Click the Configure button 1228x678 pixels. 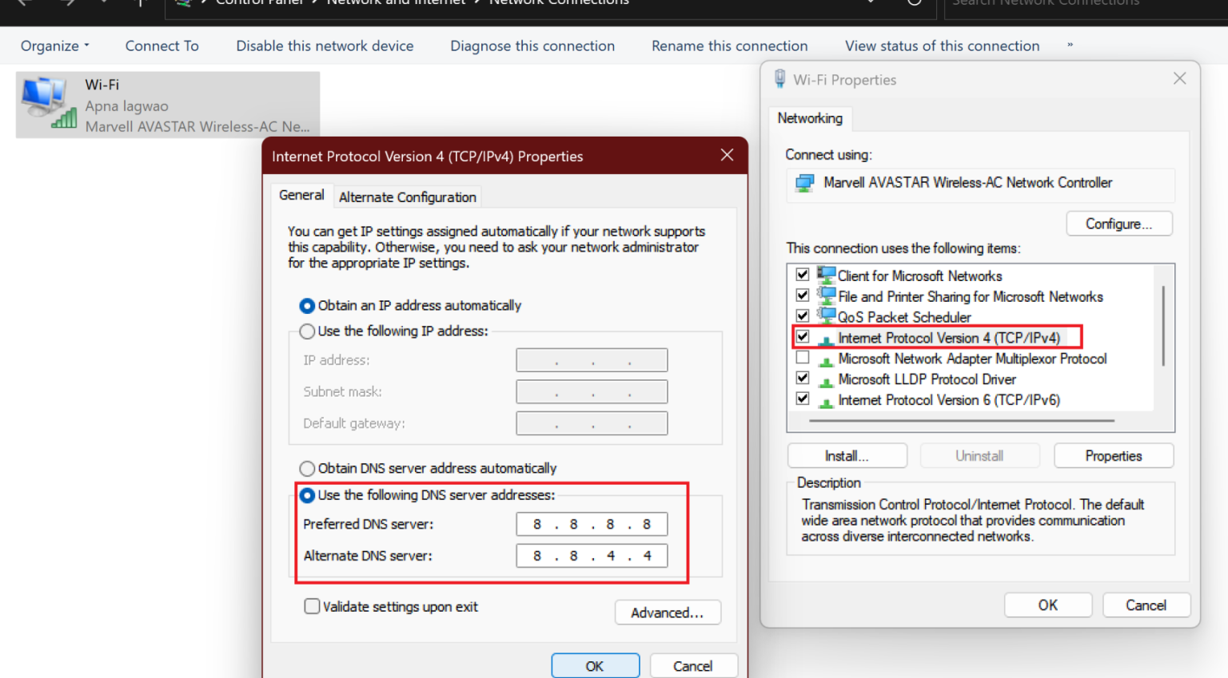(1119, 224)
